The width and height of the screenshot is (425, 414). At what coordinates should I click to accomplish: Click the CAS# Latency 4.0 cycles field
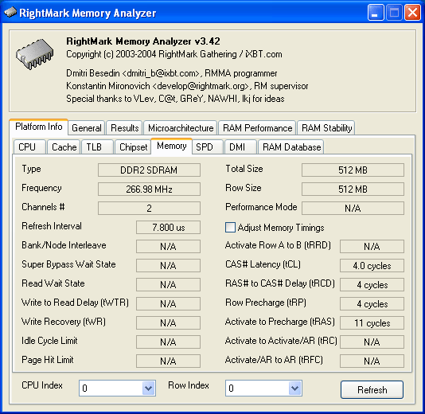click(372, 265)
